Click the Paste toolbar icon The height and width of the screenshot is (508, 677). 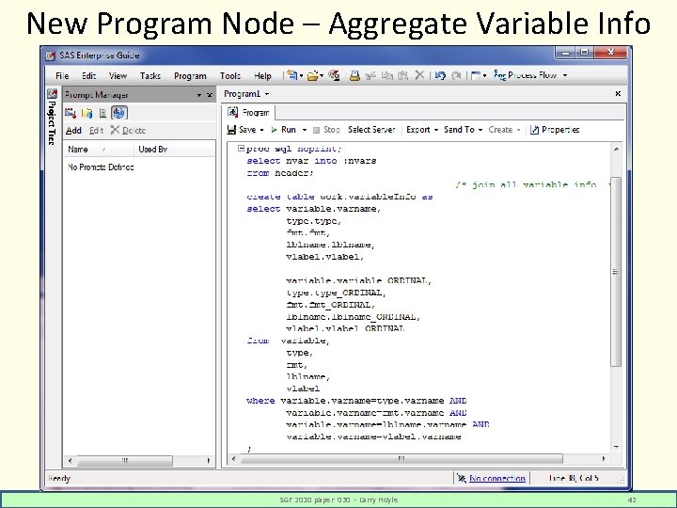tap(402, 75)
